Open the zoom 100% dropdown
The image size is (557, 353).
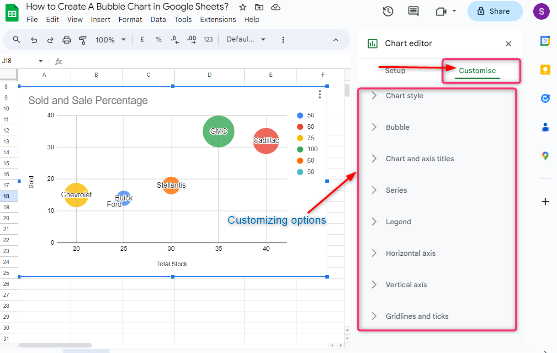point(110,40)
